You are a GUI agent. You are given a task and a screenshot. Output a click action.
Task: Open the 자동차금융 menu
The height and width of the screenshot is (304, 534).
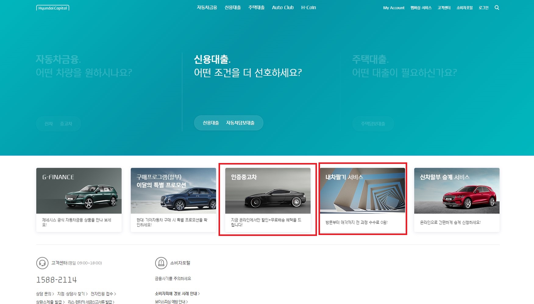tap(207, 8)
